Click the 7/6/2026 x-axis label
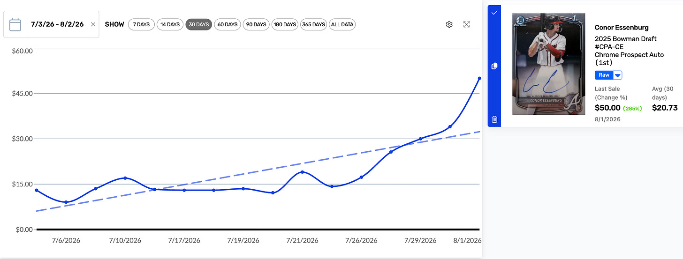Screen dimensions: 683x259 coord(66,240)
